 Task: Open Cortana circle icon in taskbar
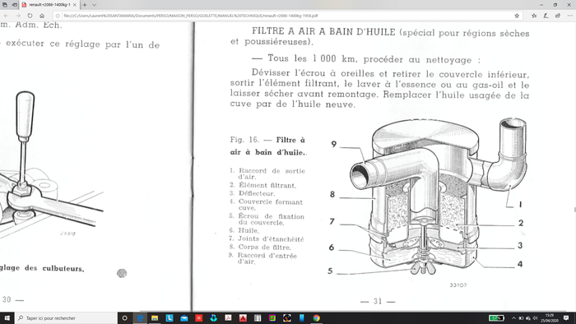tap(124, 318)
